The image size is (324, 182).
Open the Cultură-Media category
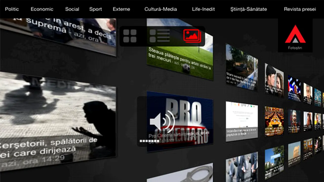pyautogui.click(x=161, y=9)
